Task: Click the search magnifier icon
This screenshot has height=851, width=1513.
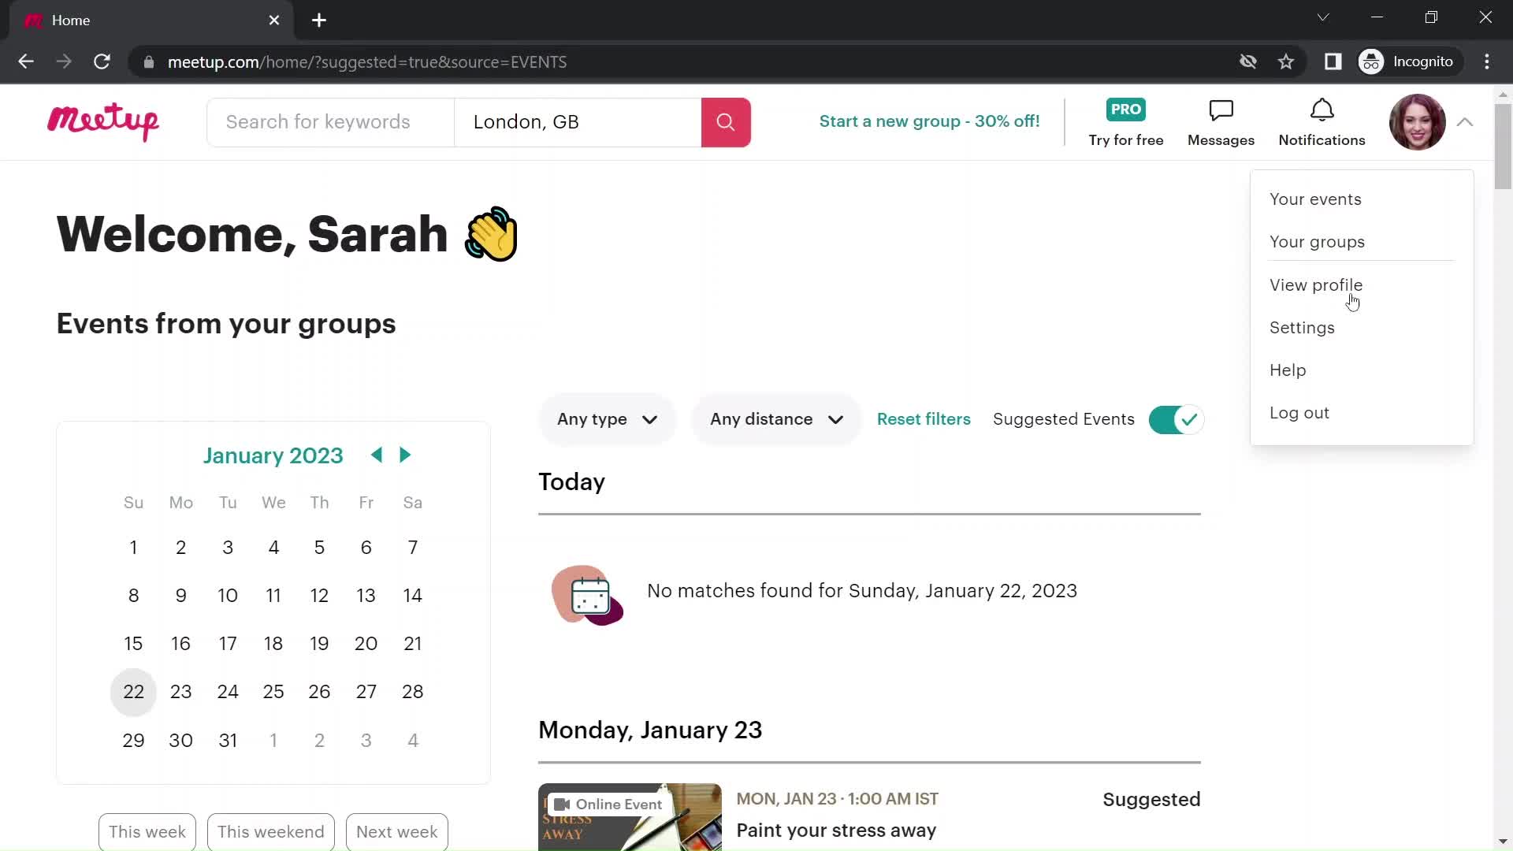Action: (724, 121)
